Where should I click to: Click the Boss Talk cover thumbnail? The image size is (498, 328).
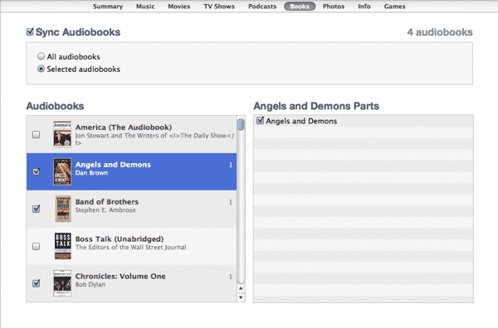tap(63, 246)
